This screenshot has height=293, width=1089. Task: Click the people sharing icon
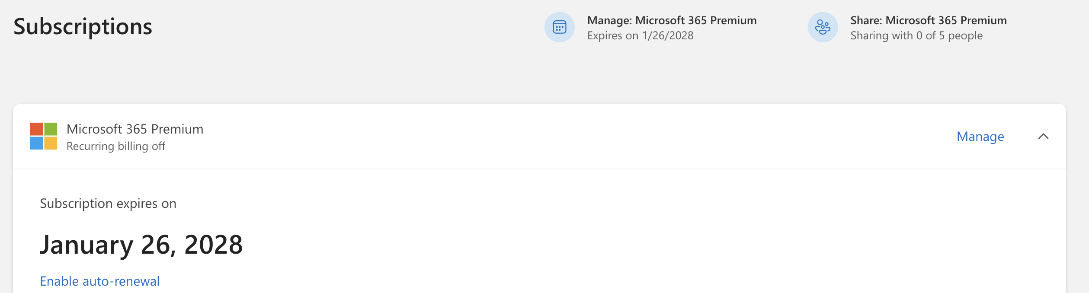[822, 27]
